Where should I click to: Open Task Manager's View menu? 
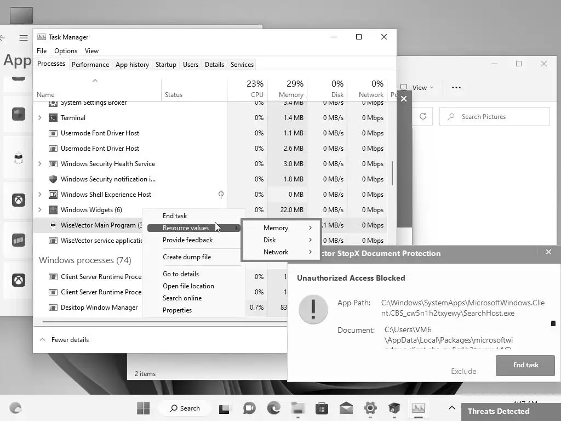point(91,51)
